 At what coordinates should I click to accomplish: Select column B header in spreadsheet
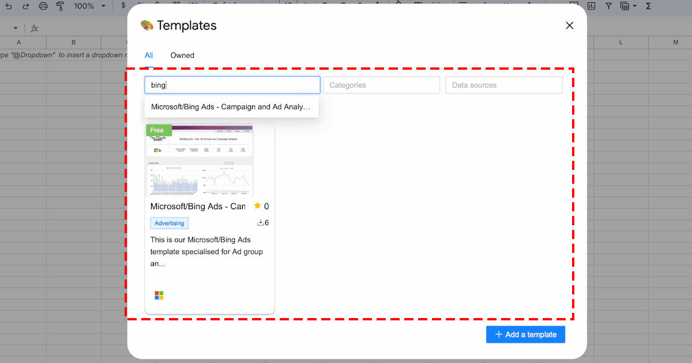tap(74, 43)
